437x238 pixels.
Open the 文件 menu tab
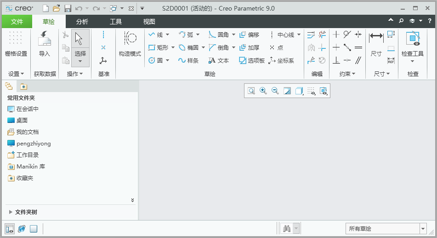pos(17,22)
